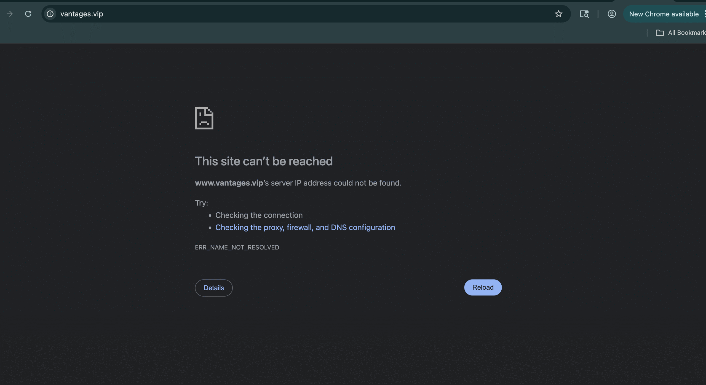706x385 pixels.
Task: Click the 'Try:' label text
Action: pos(201,203)
